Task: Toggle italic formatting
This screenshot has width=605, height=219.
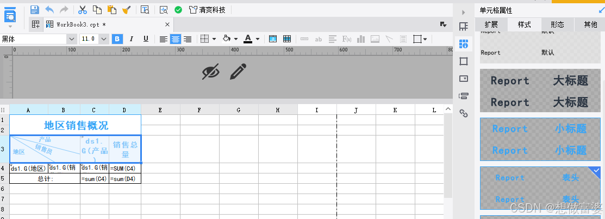Action: (132, 39)
